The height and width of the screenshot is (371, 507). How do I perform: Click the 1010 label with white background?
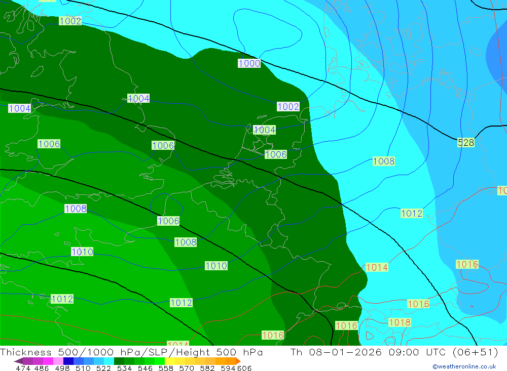tap(82, 252)
